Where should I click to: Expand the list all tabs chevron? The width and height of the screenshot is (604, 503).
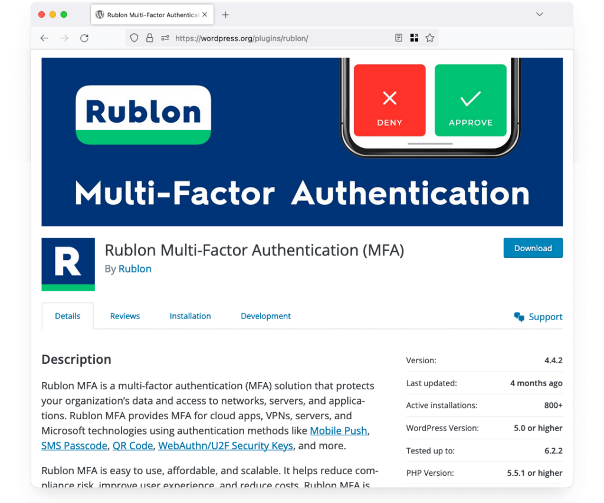pos(539,14)
